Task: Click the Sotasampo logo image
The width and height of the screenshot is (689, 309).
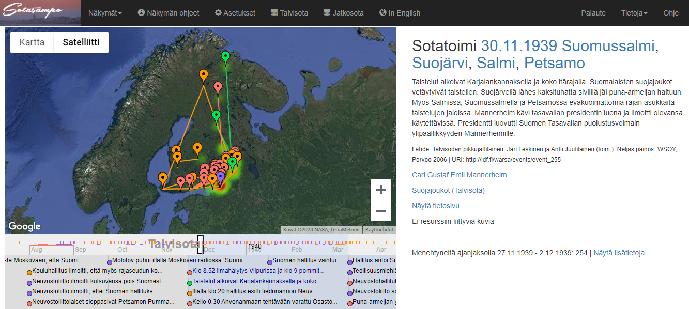Action: [x=40, y=13]
